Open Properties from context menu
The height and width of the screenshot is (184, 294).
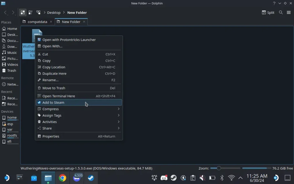click(x=79, y=136)
